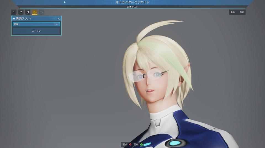Image resolution: width=265 pixels, height=148 pixels.
Task: Select the highlighted yellow tab 4
Action: [35, 12]
